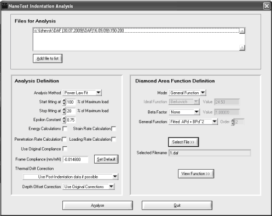272x216 pixels.
Task: Toggle Penetration Rate Calculation checkbox
Action: pyautogui.click(x=64, y=139)
